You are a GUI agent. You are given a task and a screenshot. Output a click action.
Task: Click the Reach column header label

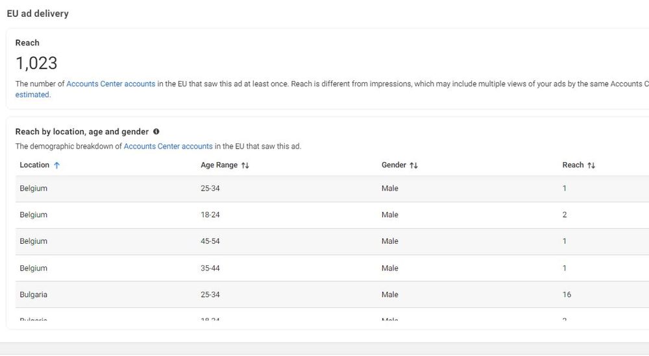coord(572,165)
